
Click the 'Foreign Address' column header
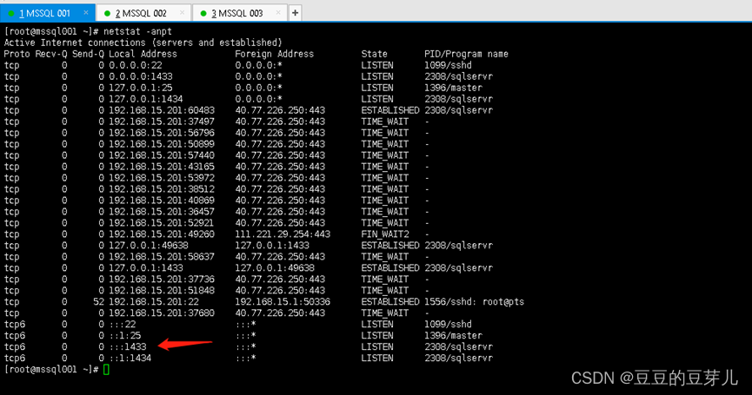tap(275, 54)
